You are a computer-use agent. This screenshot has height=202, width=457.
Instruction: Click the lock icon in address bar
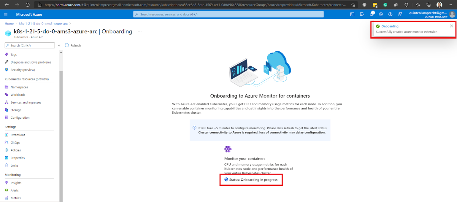click(x=39, y=5)
